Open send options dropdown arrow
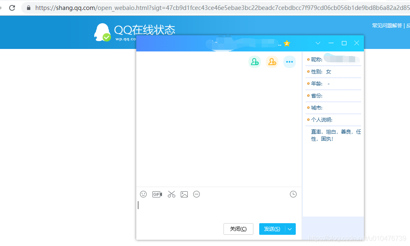The width and height of the screenshot is (410, 246). 290,229
